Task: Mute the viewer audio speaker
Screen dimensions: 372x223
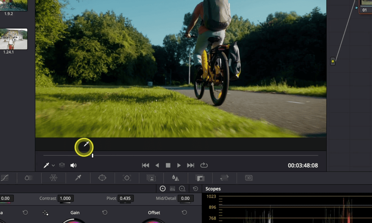Action: (73, 165)
